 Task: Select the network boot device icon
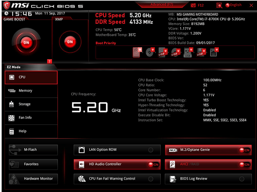tap(214, 52)
